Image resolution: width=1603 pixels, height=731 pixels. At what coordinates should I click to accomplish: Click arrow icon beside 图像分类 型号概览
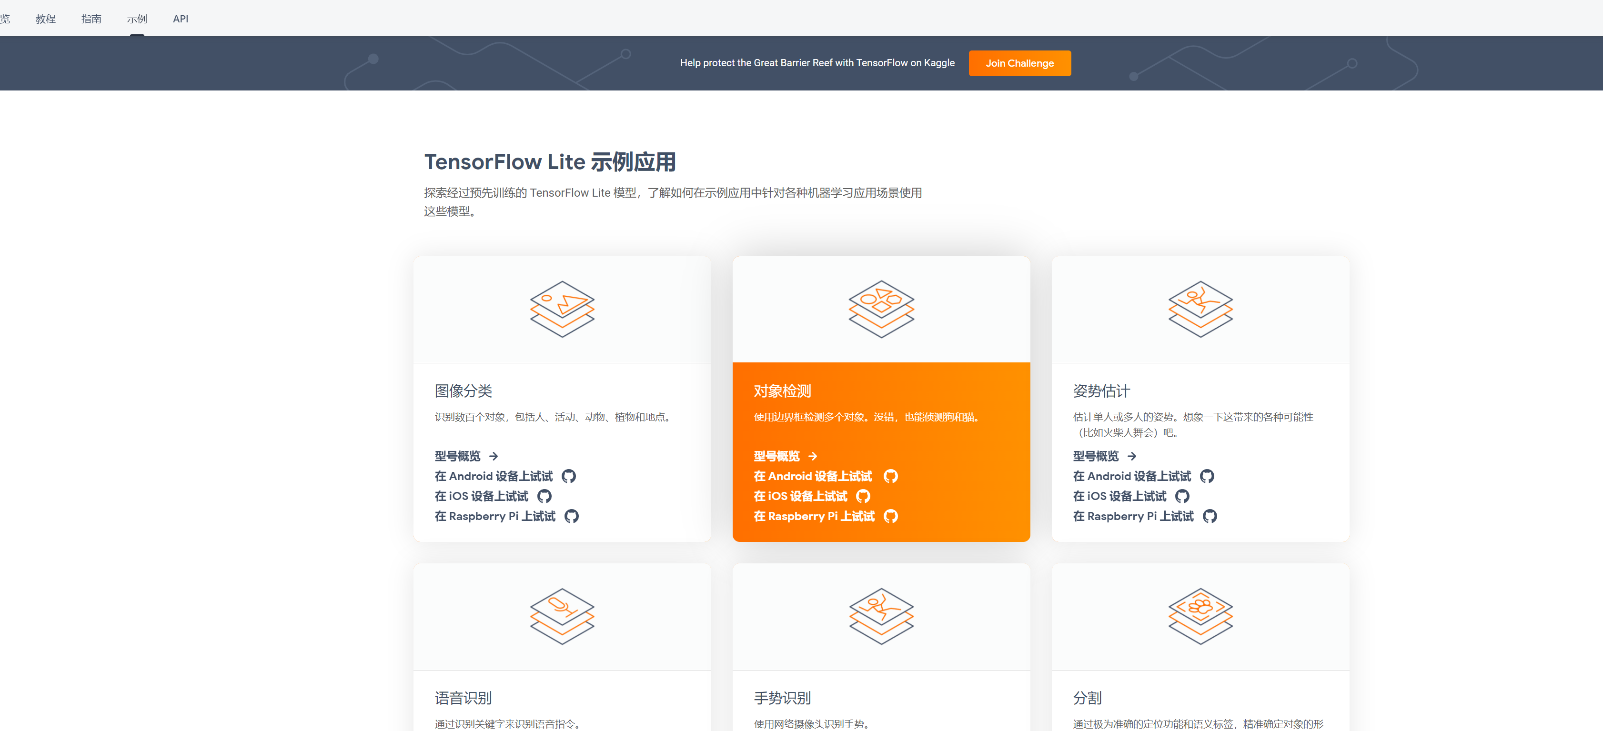pos(494,456)
